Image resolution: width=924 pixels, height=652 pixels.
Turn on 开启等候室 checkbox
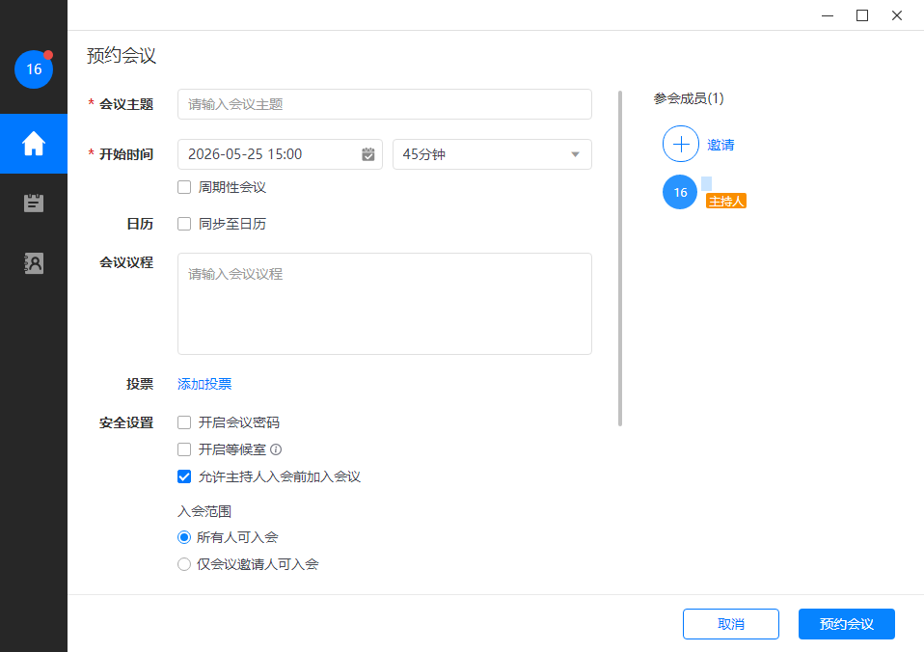tap(184, 449)
